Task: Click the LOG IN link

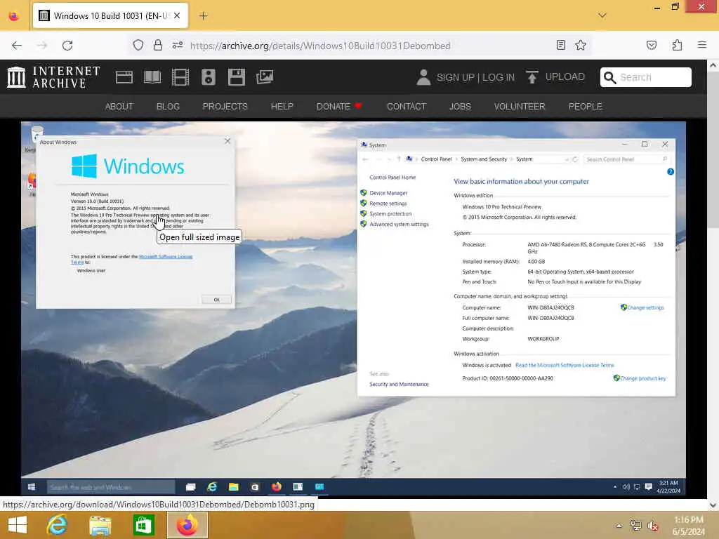Action: tap(499, 77)
